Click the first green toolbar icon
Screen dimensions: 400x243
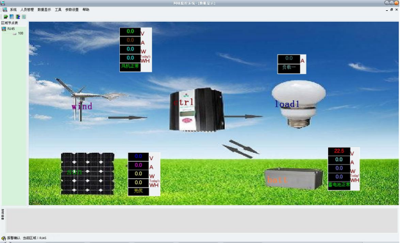[6, 17]
